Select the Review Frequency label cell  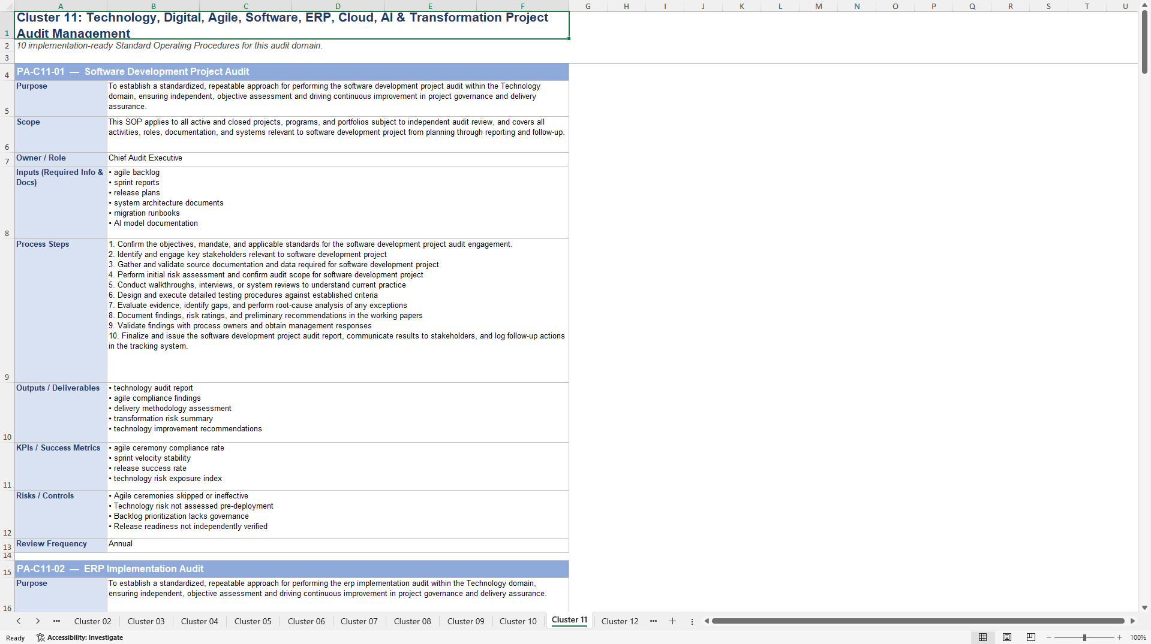tap(61, 545)
